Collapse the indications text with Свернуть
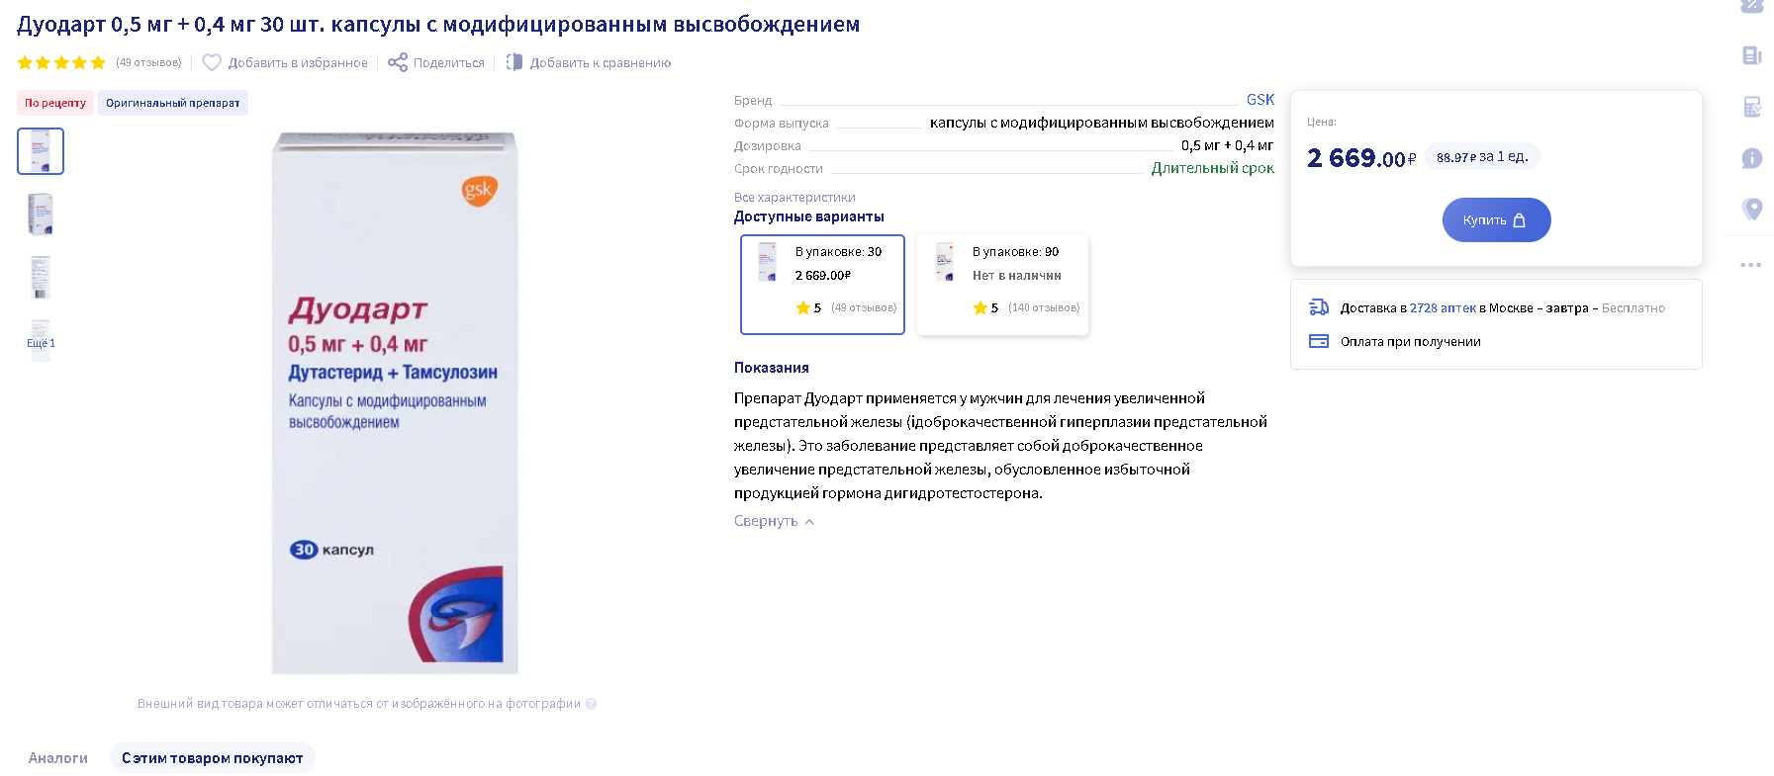This screenshot has width=1774, height=776. 774,521
